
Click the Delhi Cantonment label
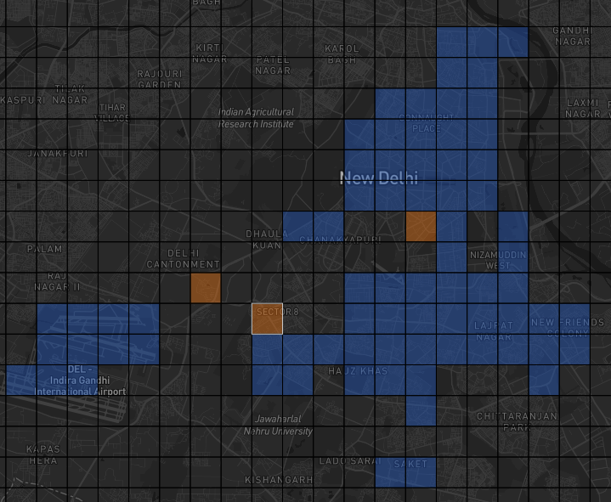coord(184,259)
